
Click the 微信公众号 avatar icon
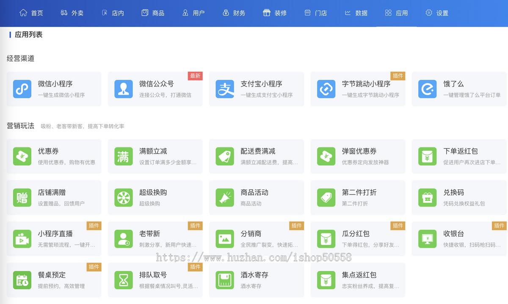point(124,89)
